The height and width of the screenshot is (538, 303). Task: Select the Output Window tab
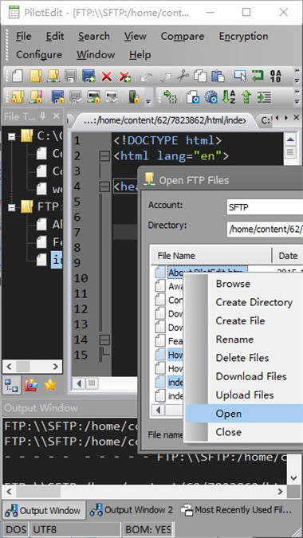pos(44,510)
